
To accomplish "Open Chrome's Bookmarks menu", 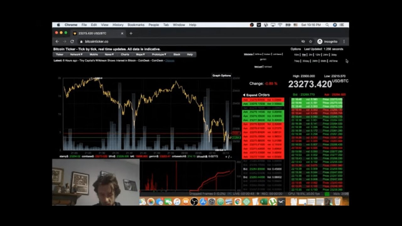I will click(x=136, y=25).
